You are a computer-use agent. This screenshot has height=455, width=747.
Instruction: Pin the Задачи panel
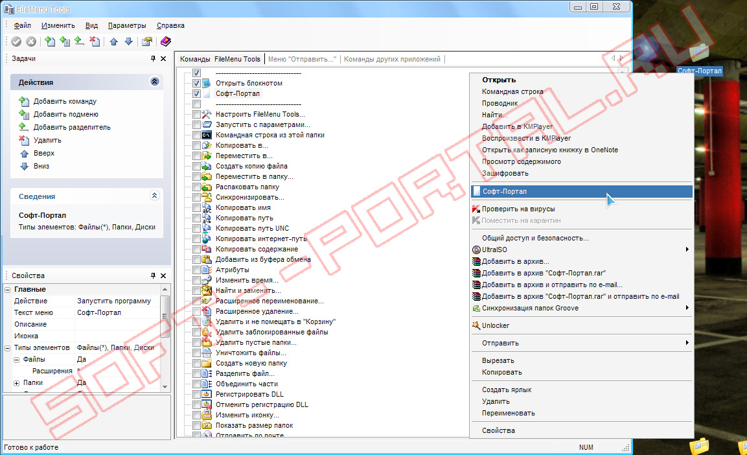(x=153, y=58)
